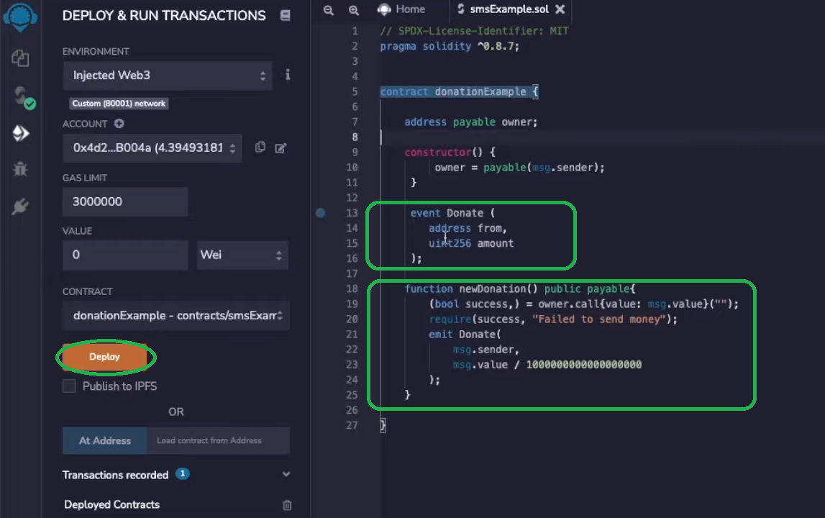Image resolution: width=825 pixels, height=518 pixels.
Task: Click line number 18 in gutter
Action: pos(352,288)
